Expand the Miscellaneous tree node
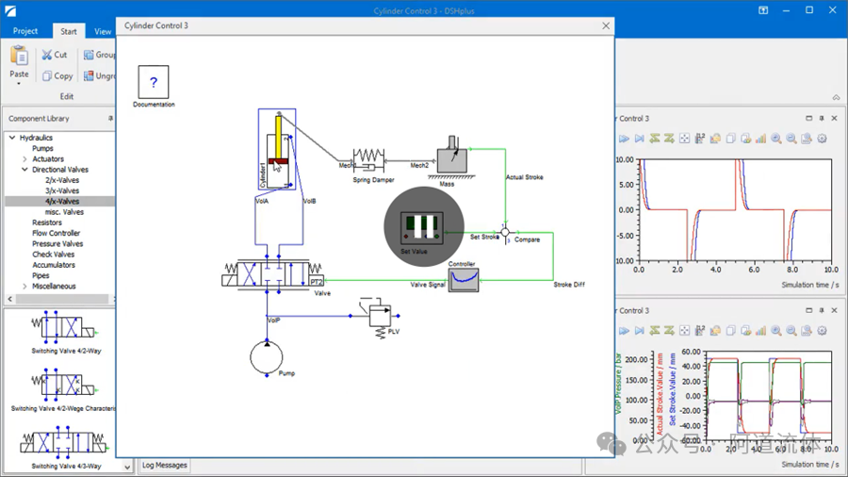This screenshot has width=848, height=477. (24, 286)
